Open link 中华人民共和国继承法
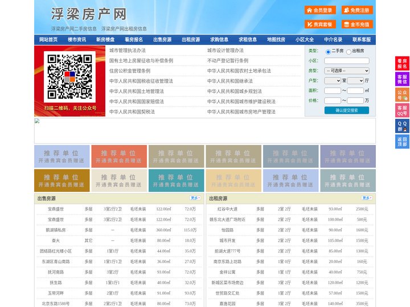 click(x=230, y=81)
